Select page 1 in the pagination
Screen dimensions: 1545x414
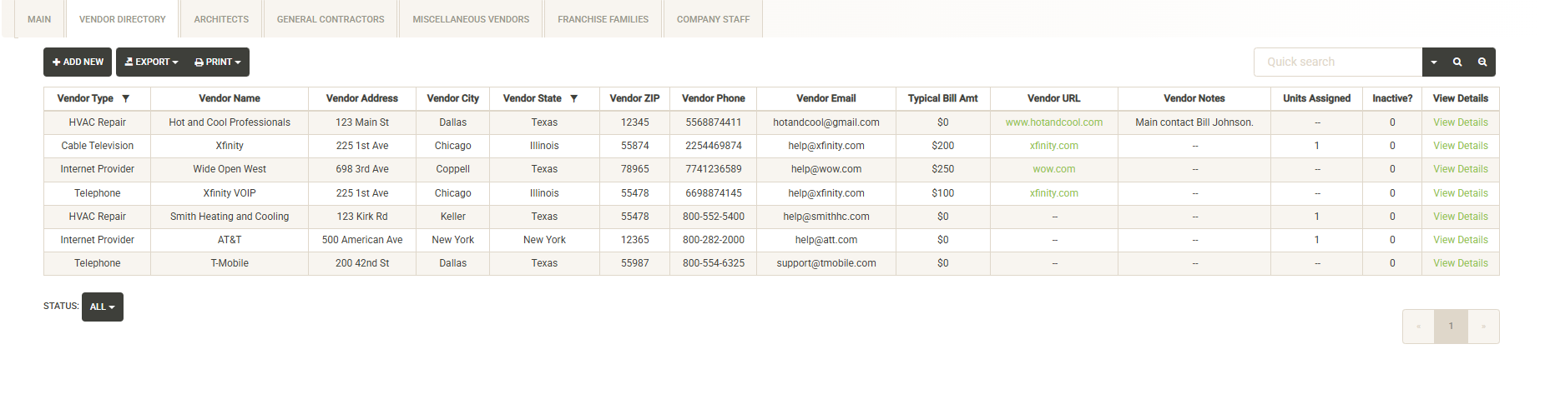tap(1451, 327)
